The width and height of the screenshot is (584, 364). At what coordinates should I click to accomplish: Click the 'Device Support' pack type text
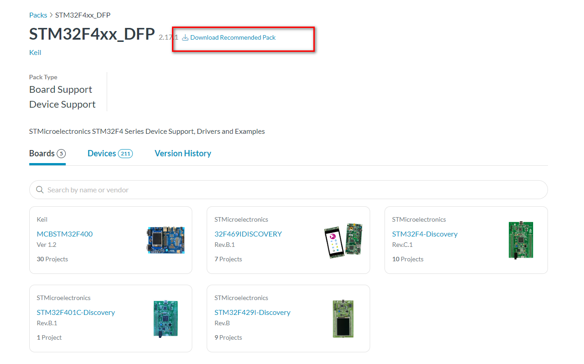coord(63,105)
